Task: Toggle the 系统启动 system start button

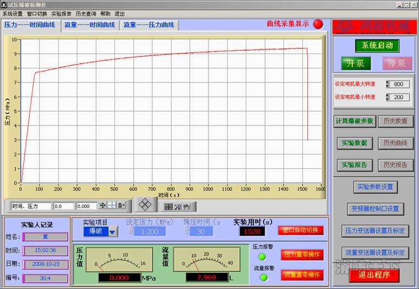Action: (377, 45)
